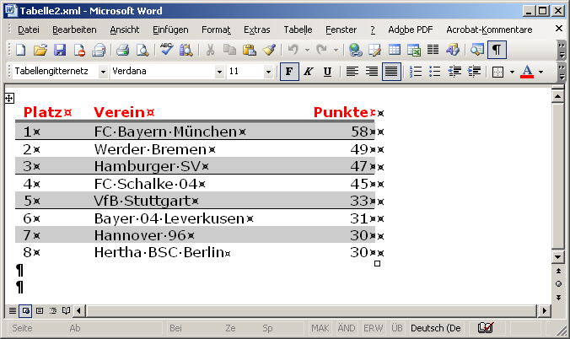The height and width of the screenshot is (339, 570).
Task: Open the Einfügen menu
Action: (170, 30)
